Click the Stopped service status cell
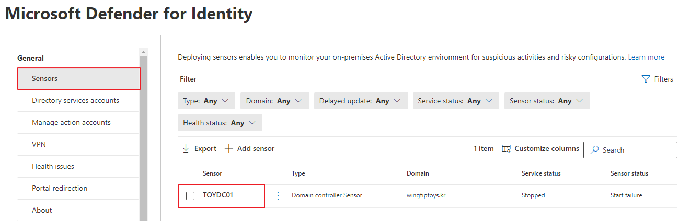Screen dimensions: 679x221 click(x=533, y=195)
